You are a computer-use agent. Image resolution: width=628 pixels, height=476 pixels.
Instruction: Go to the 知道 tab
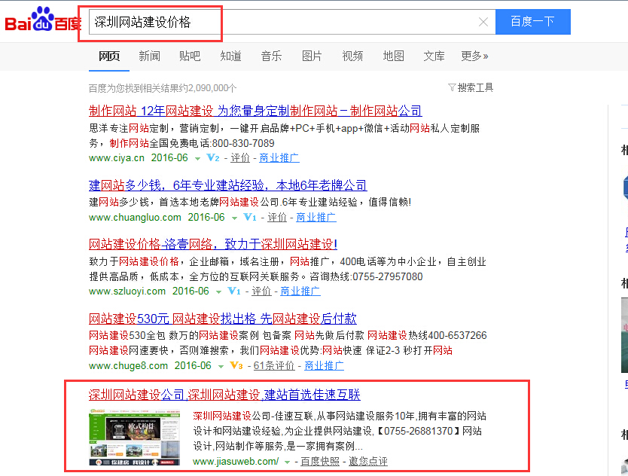pyautogui.click(x=230, y=56)
